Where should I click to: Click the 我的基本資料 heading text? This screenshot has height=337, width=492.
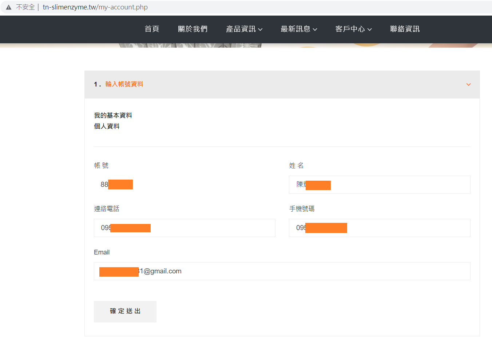pos(113,115)
